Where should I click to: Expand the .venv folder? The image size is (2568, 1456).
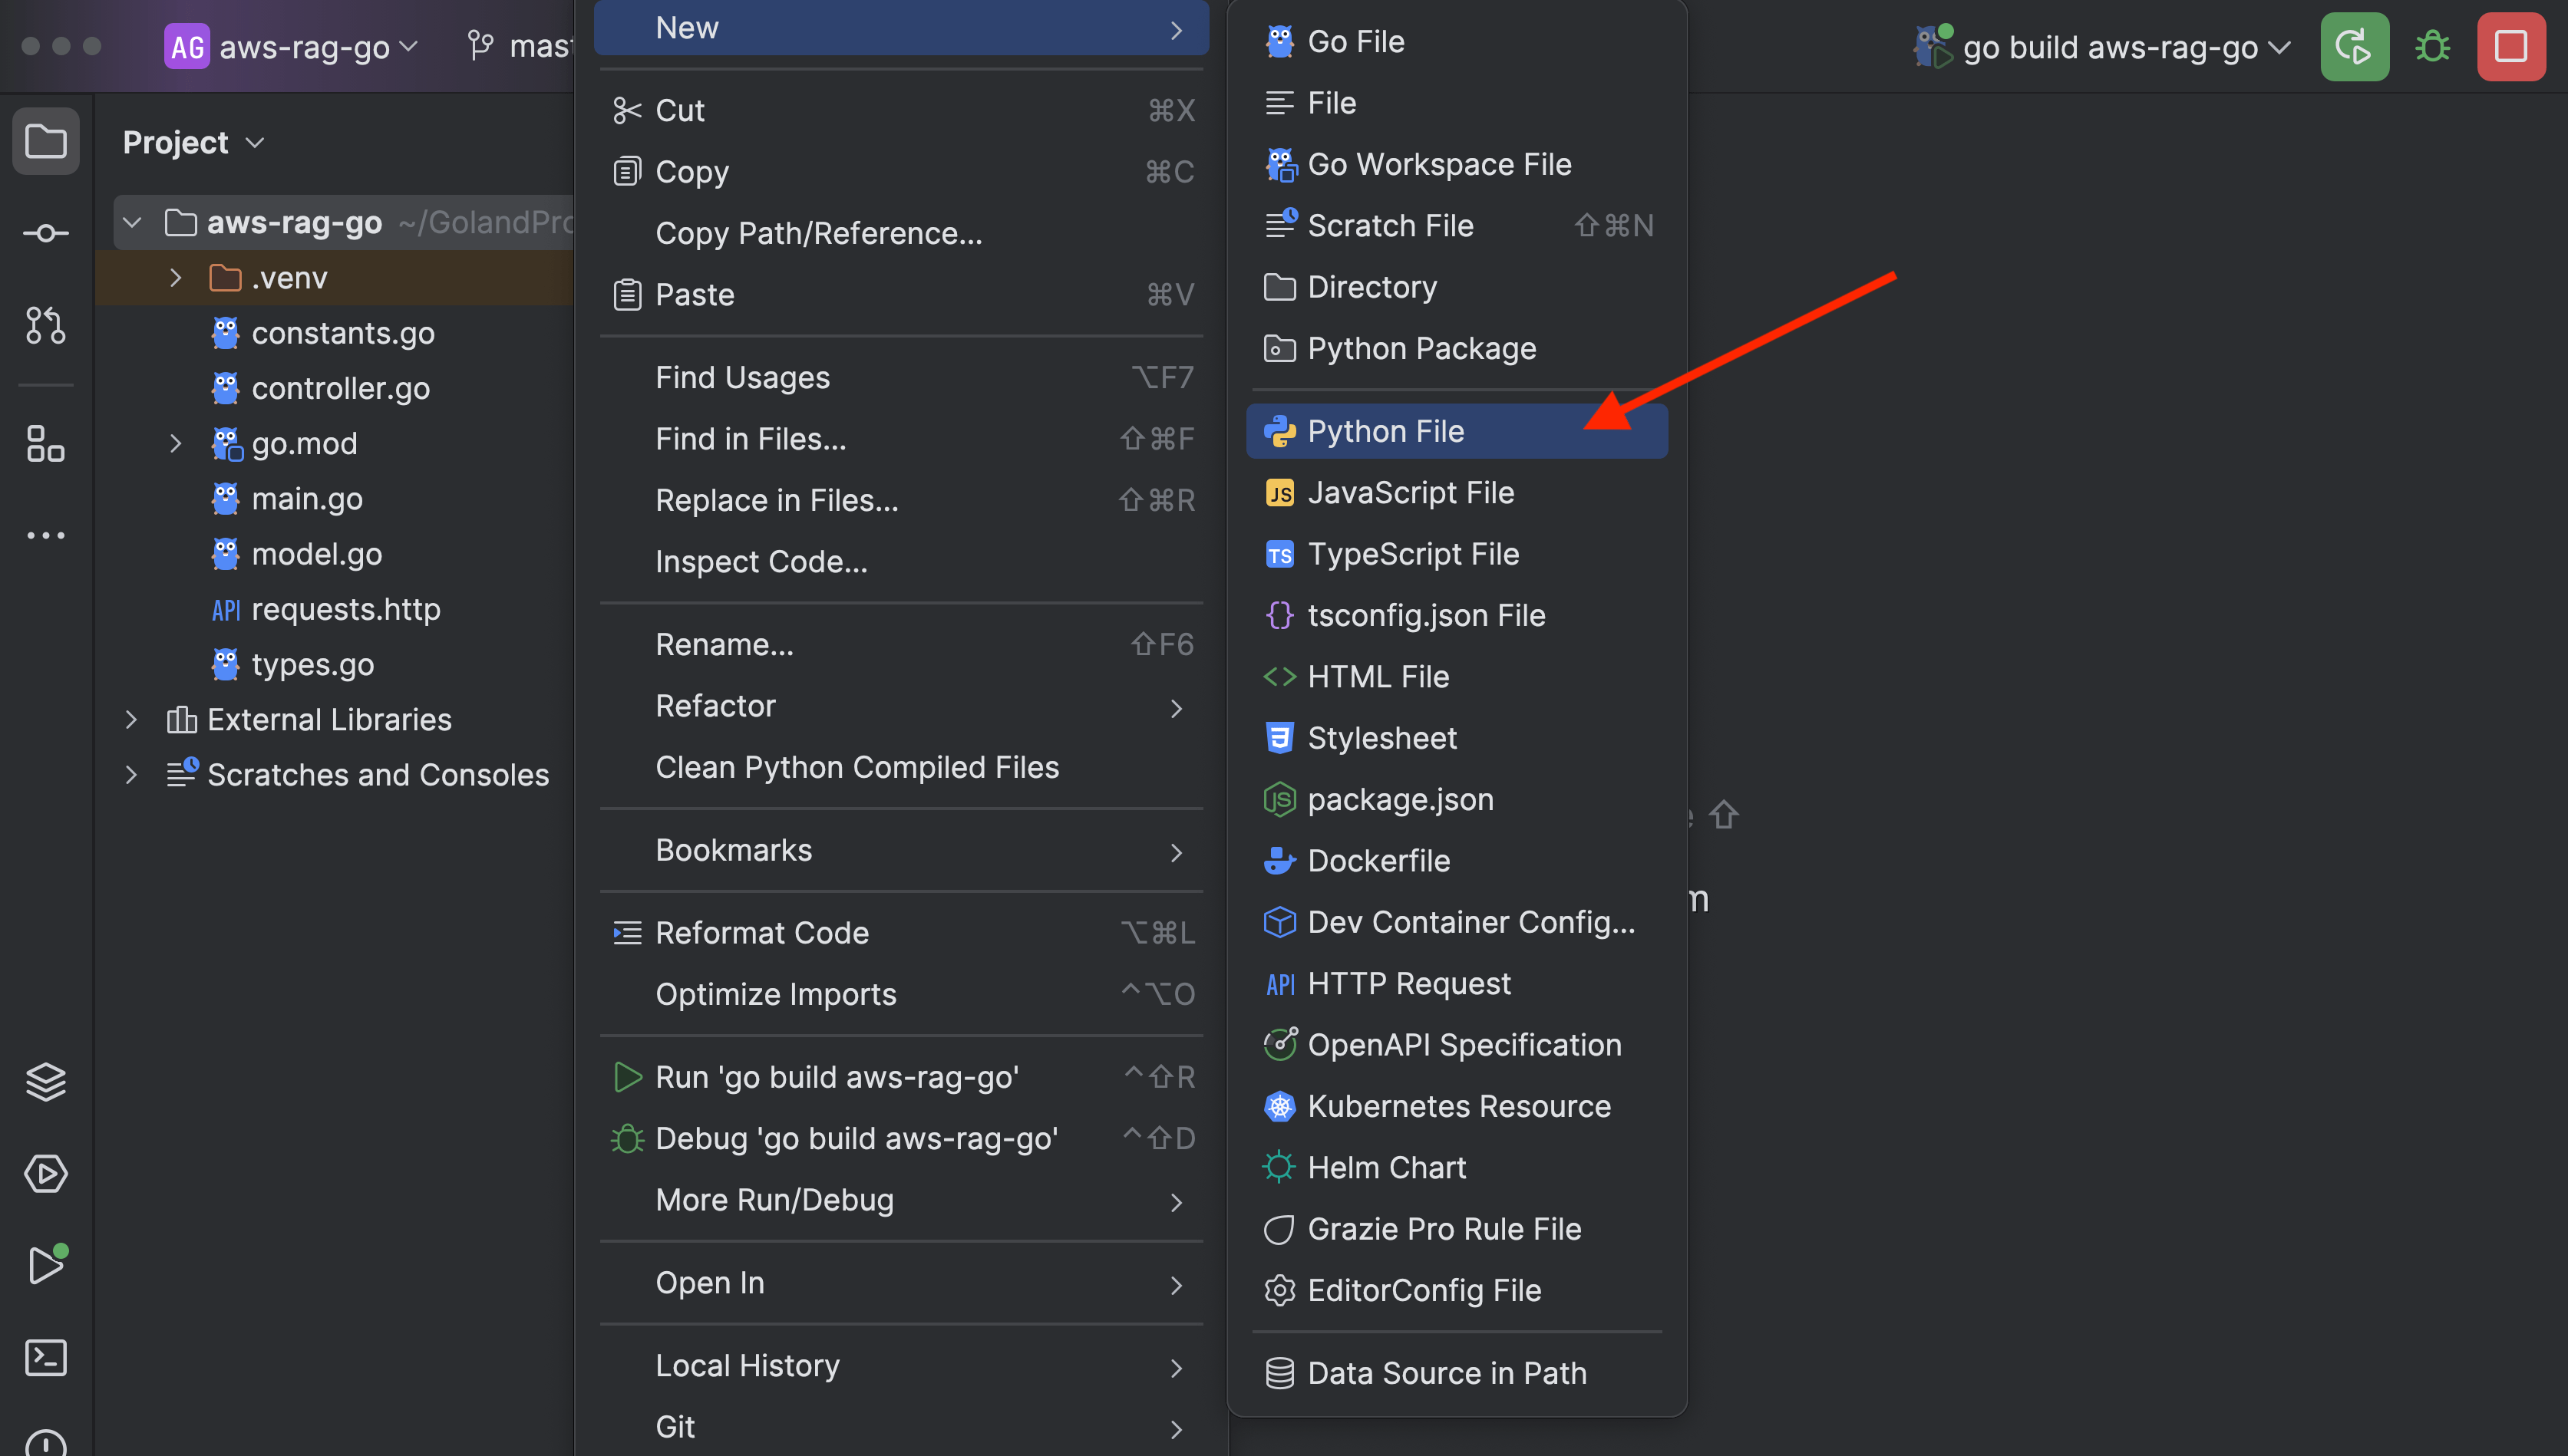pos(176,278)
